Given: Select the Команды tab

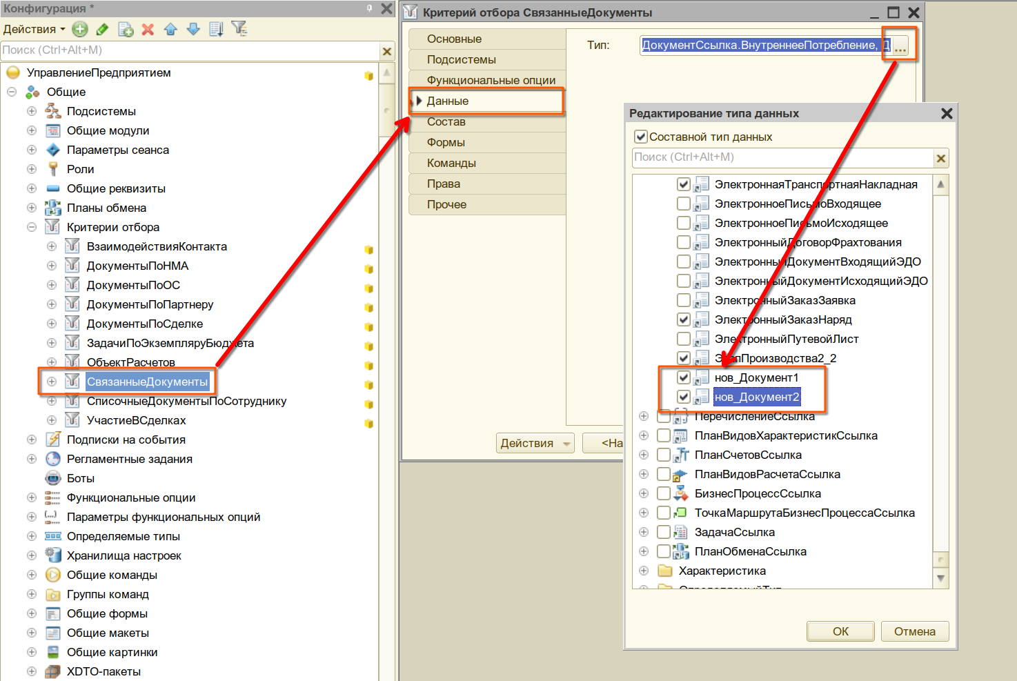Looking at the screenshot, I should (487, 163).
